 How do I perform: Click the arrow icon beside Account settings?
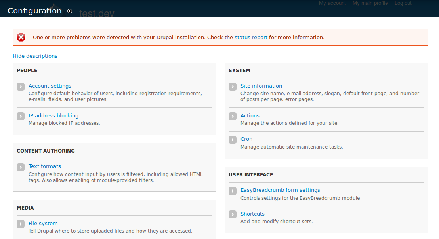click(20, 86)
